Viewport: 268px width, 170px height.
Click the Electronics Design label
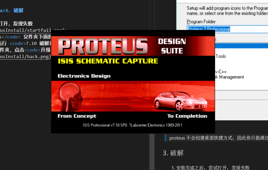[84, 76]
